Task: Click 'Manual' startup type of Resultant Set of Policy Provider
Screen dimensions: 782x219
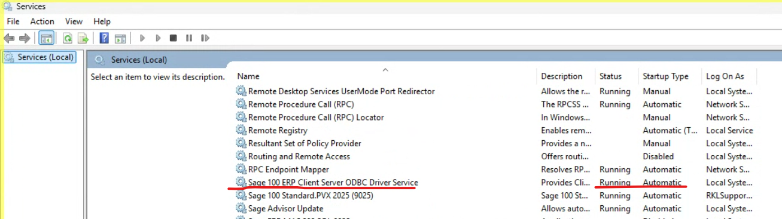Action: point(656,143)
